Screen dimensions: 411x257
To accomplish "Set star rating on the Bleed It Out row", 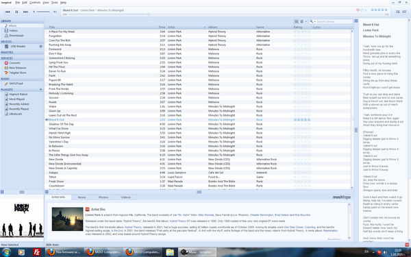I will (x=302, y=119).
